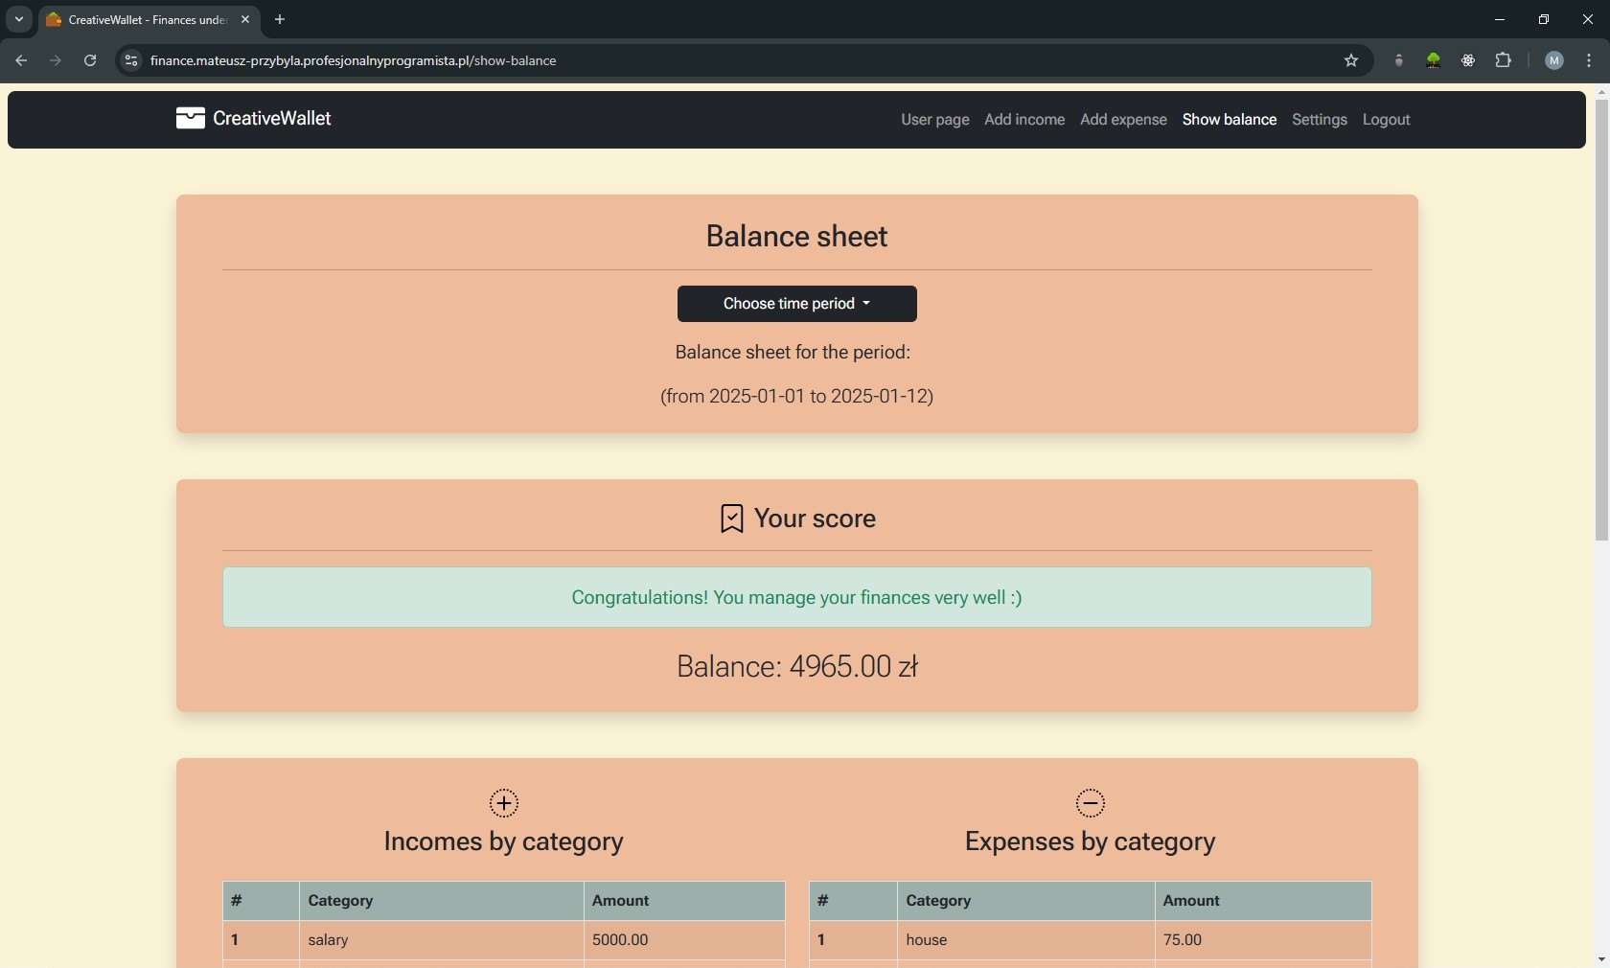The width and height of the screenshot is (1610, 968).
Task: View site information icon in address bar
Action: (x=131, y=60)
